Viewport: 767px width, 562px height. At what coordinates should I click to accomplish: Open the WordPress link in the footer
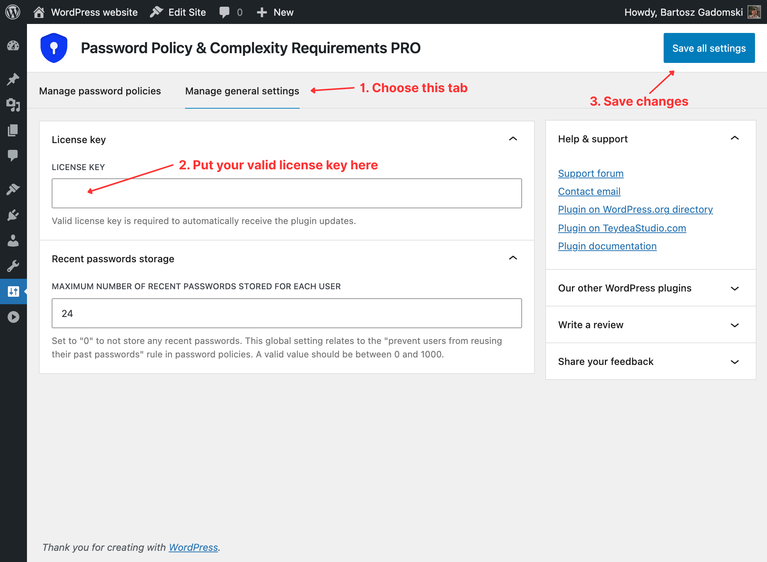pos(193,547)
